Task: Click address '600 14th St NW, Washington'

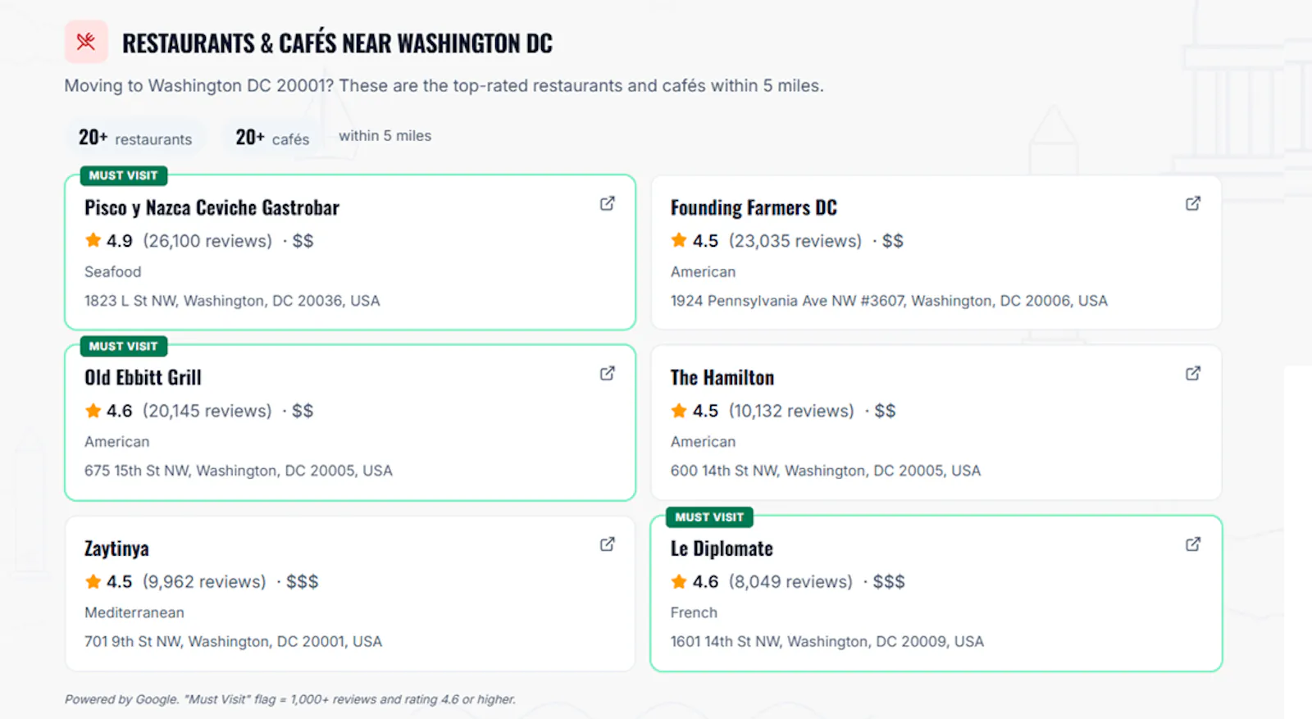Action: click(826, 471)
